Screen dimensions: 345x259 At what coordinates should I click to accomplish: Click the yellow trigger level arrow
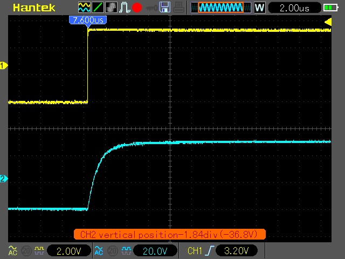coord(328,22)
